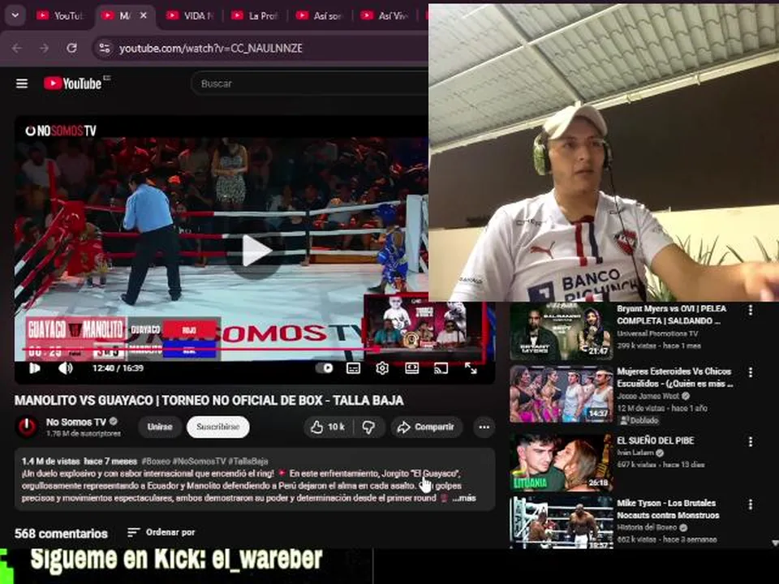The width and height of the screenshot is (779, 584).
Task: Expand the description with ...más
Action: point(464,497)
